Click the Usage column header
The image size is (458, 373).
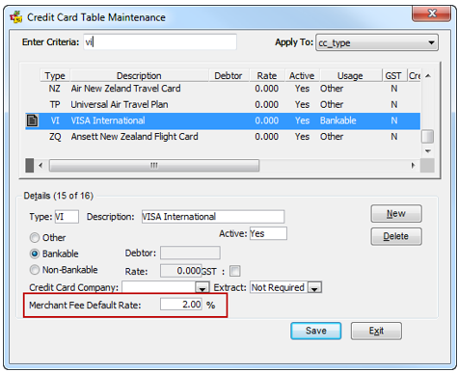[x=350, y=76]
